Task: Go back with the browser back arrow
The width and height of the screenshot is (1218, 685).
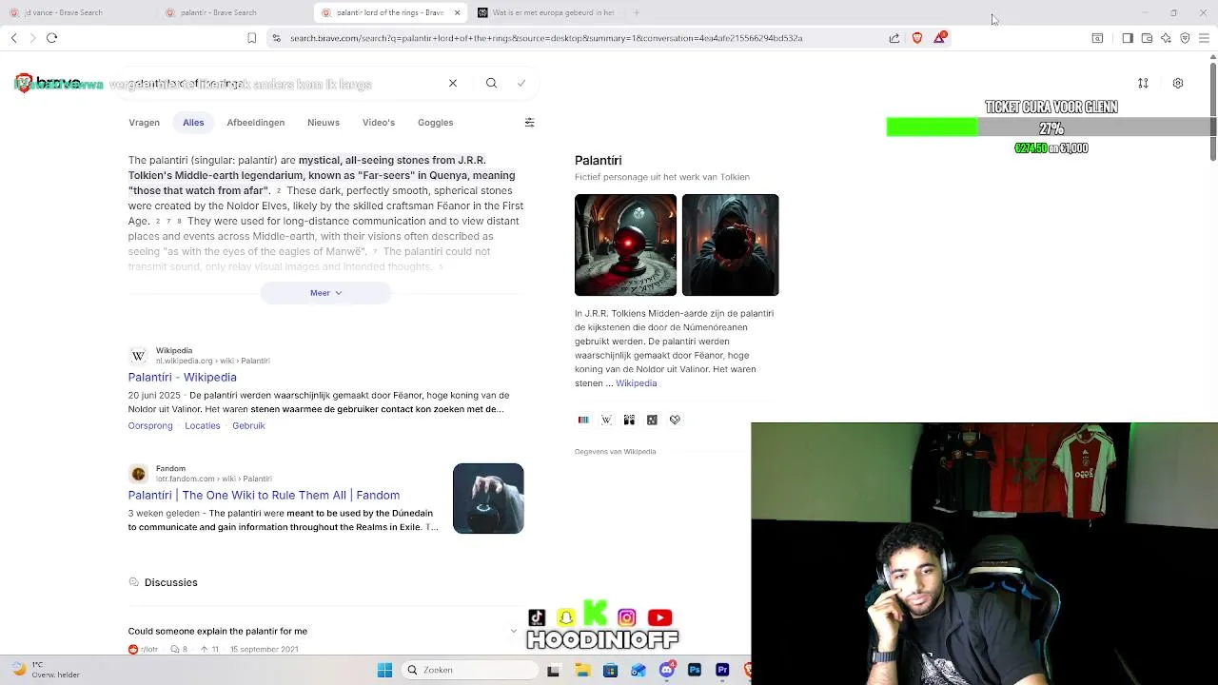Action: tap(14, 38)
